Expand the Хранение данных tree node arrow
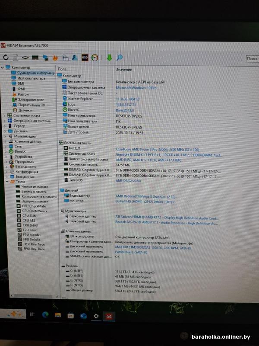The image size is (259, 346). [x=6, y=141]
